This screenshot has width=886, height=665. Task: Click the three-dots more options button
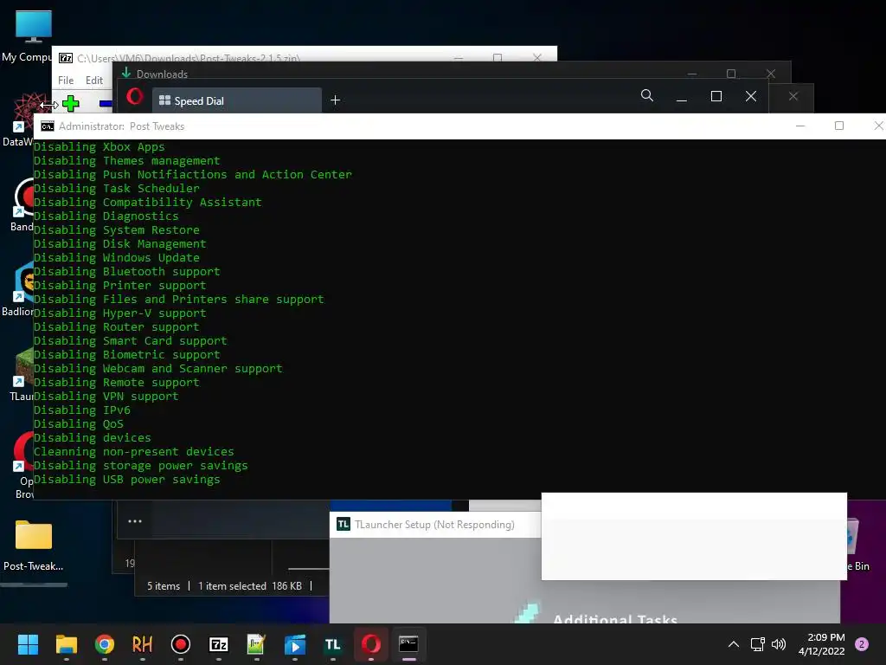(134, 521)
